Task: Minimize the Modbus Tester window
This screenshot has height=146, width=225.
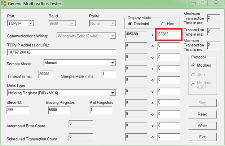Action: click(x=193, y=3)
